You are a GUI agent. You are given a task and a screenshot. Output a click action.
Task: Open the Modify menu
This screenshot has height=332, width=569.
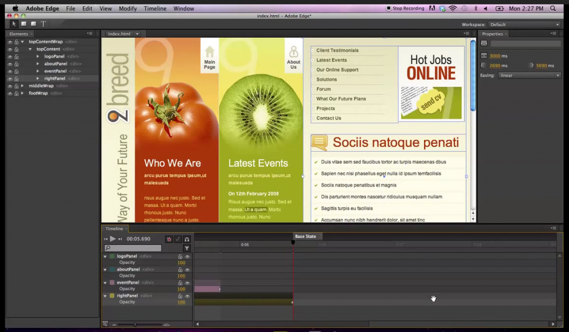[x=128, y=8]
